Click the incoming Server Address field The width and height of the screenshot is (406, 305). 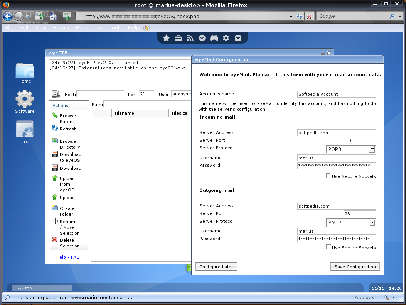tap(336, 133)
